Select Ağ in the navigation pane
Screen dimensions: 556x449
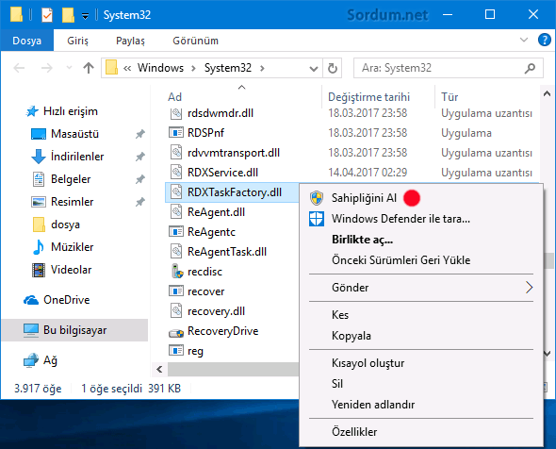[x=41, y=360]
